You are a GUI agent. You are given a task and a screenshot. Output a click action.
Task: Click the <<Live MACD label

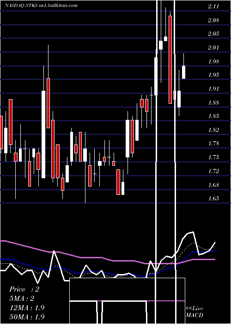[195, 312]
